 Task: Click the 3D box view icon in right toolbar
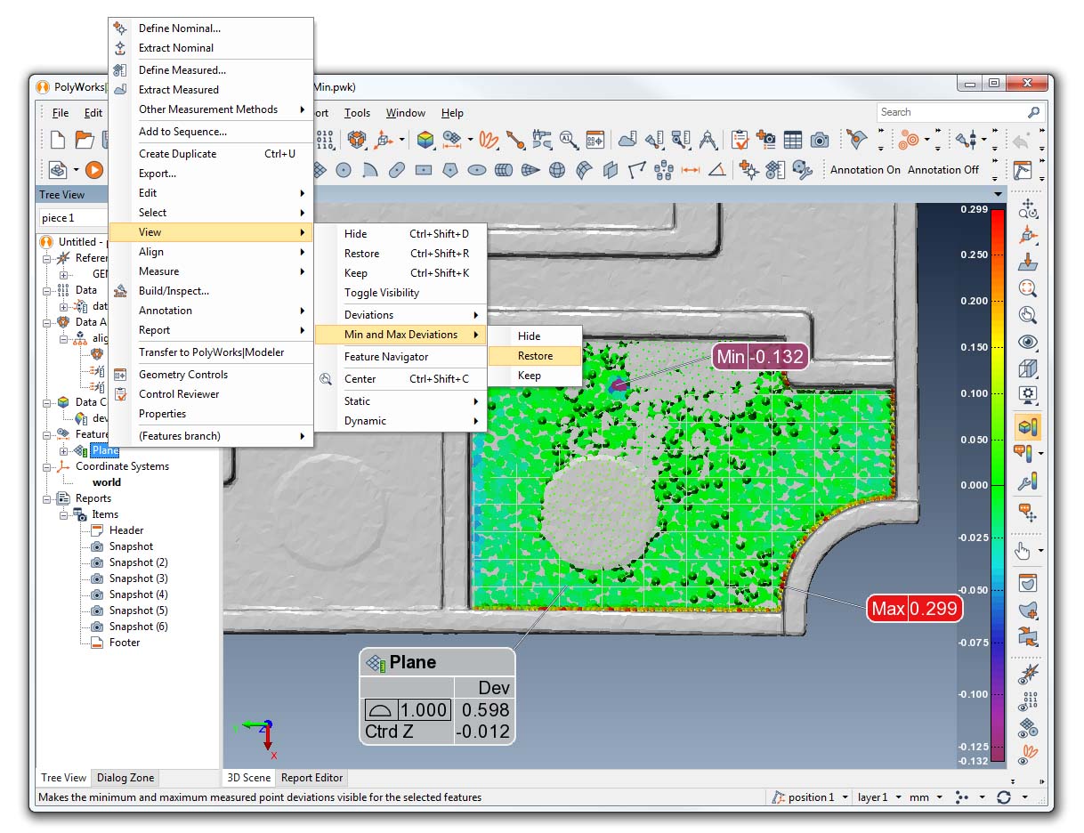[1028, 368]
